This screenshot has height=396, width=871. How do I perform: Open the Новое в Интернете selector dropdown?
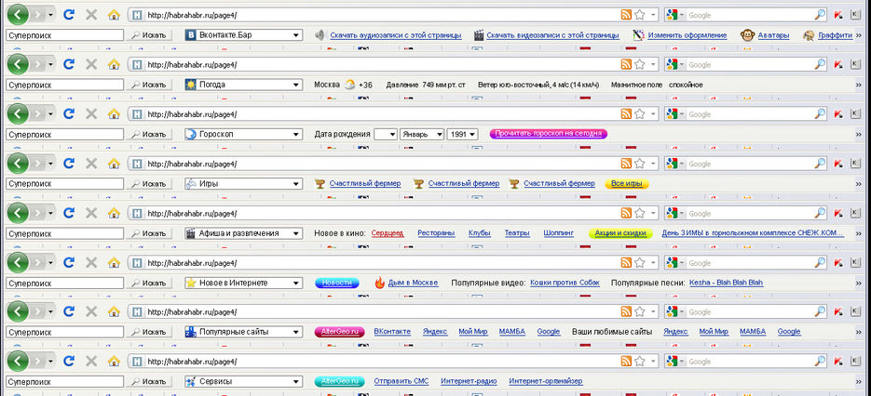point(243,283)
